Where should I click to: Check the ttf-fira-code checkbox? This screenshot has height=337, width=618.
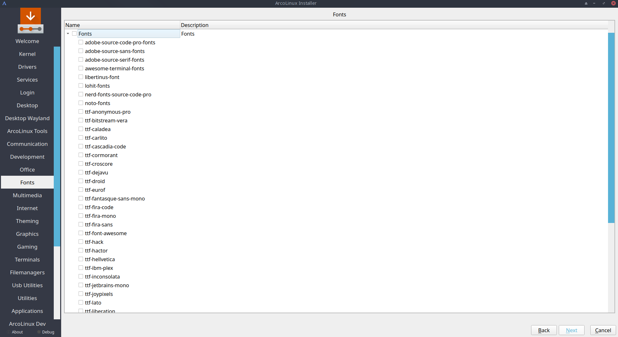coord(81,207)
